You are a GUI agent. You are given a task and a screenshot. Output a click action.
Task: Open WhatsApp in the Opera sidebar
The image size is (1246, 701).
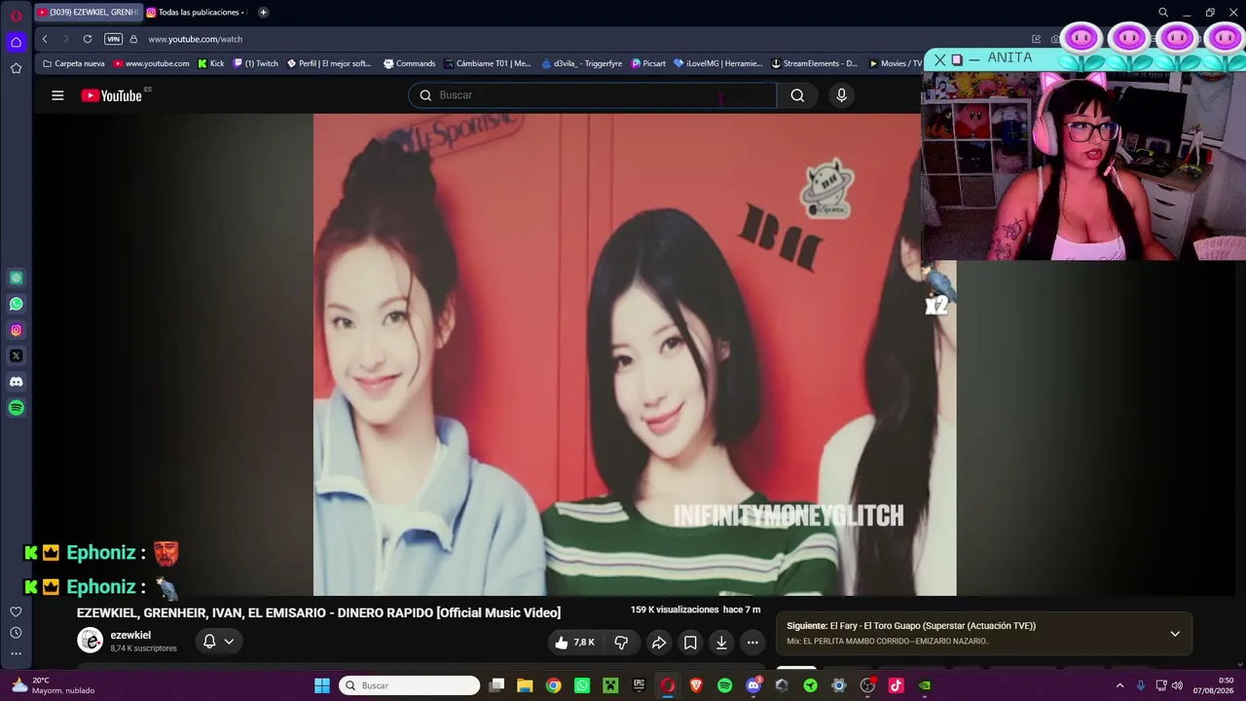pos(16,304)
